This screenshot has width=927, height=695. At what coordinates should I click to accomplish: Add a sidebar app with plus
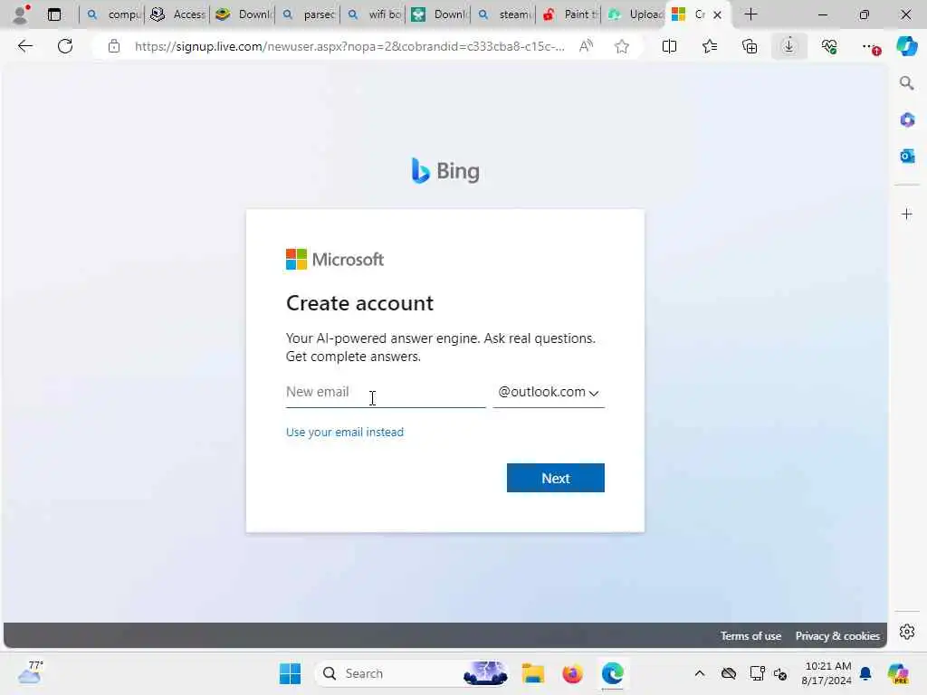[x=907, y=214]
